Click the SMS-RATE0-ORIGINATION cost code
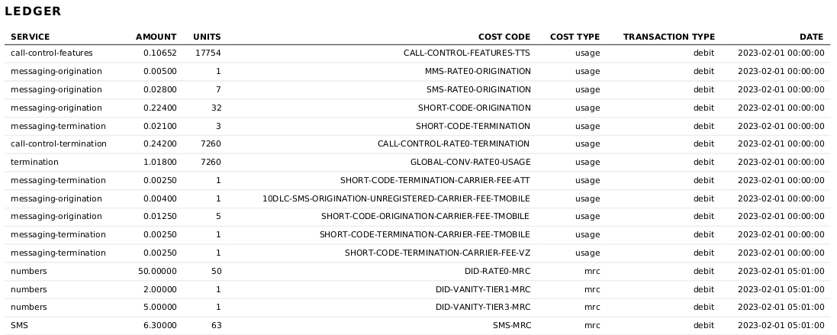Screen dimensions: 837x335 tap(479, 89)
